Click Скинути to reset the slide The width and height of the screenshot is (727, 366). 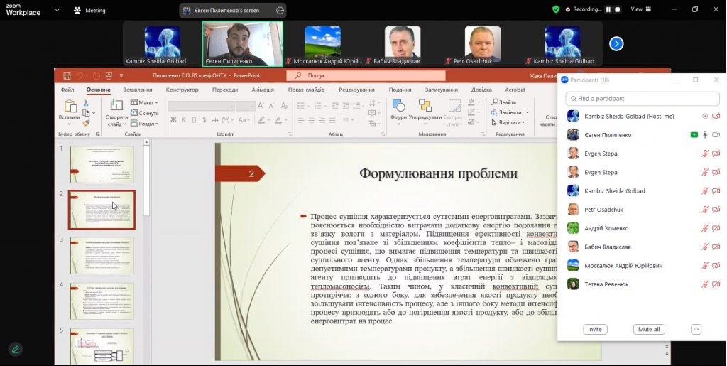pyautogui.click(x=145, y=113)
